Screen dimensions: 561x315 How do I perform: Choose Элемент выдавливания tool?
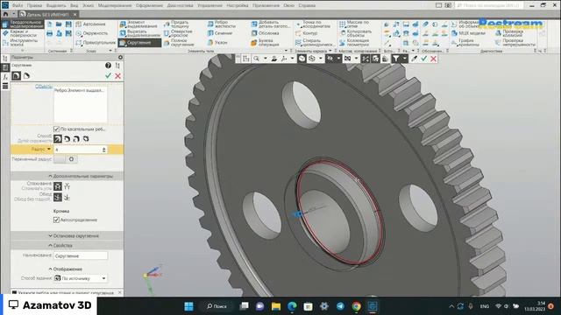[x=139, y=24]
